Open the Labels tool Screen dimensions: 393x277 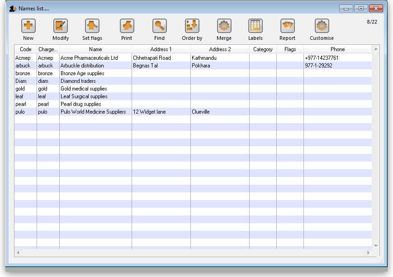(255, 26)
